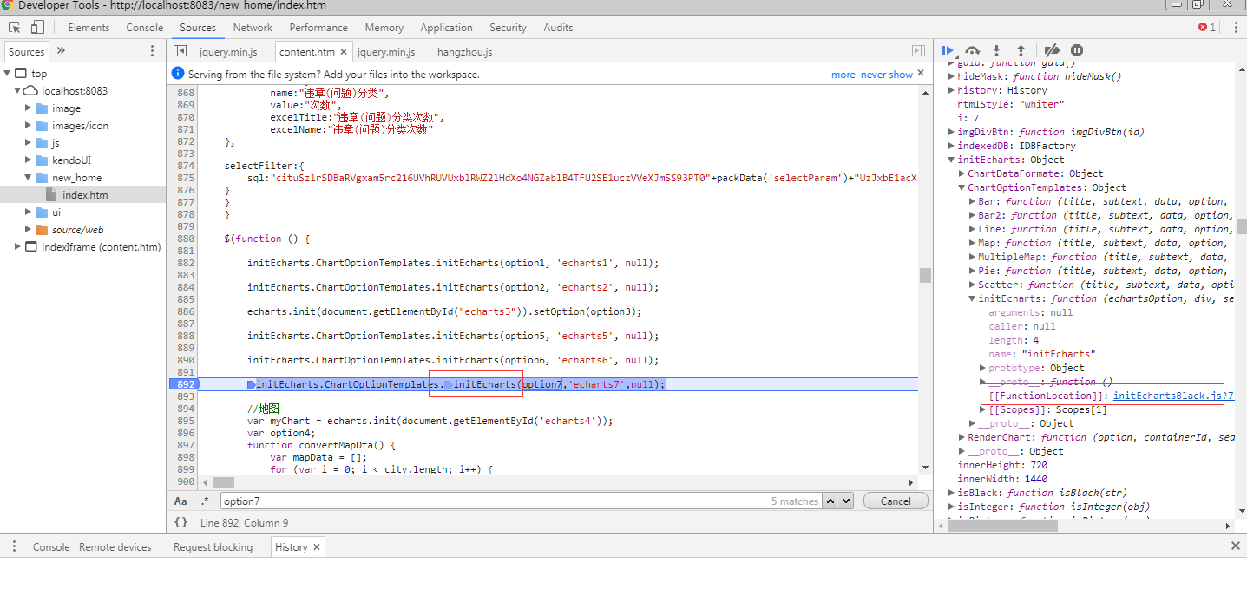Open the Memory tab
The width and height of the screenshot is (1247, 589).
(384, 28)
